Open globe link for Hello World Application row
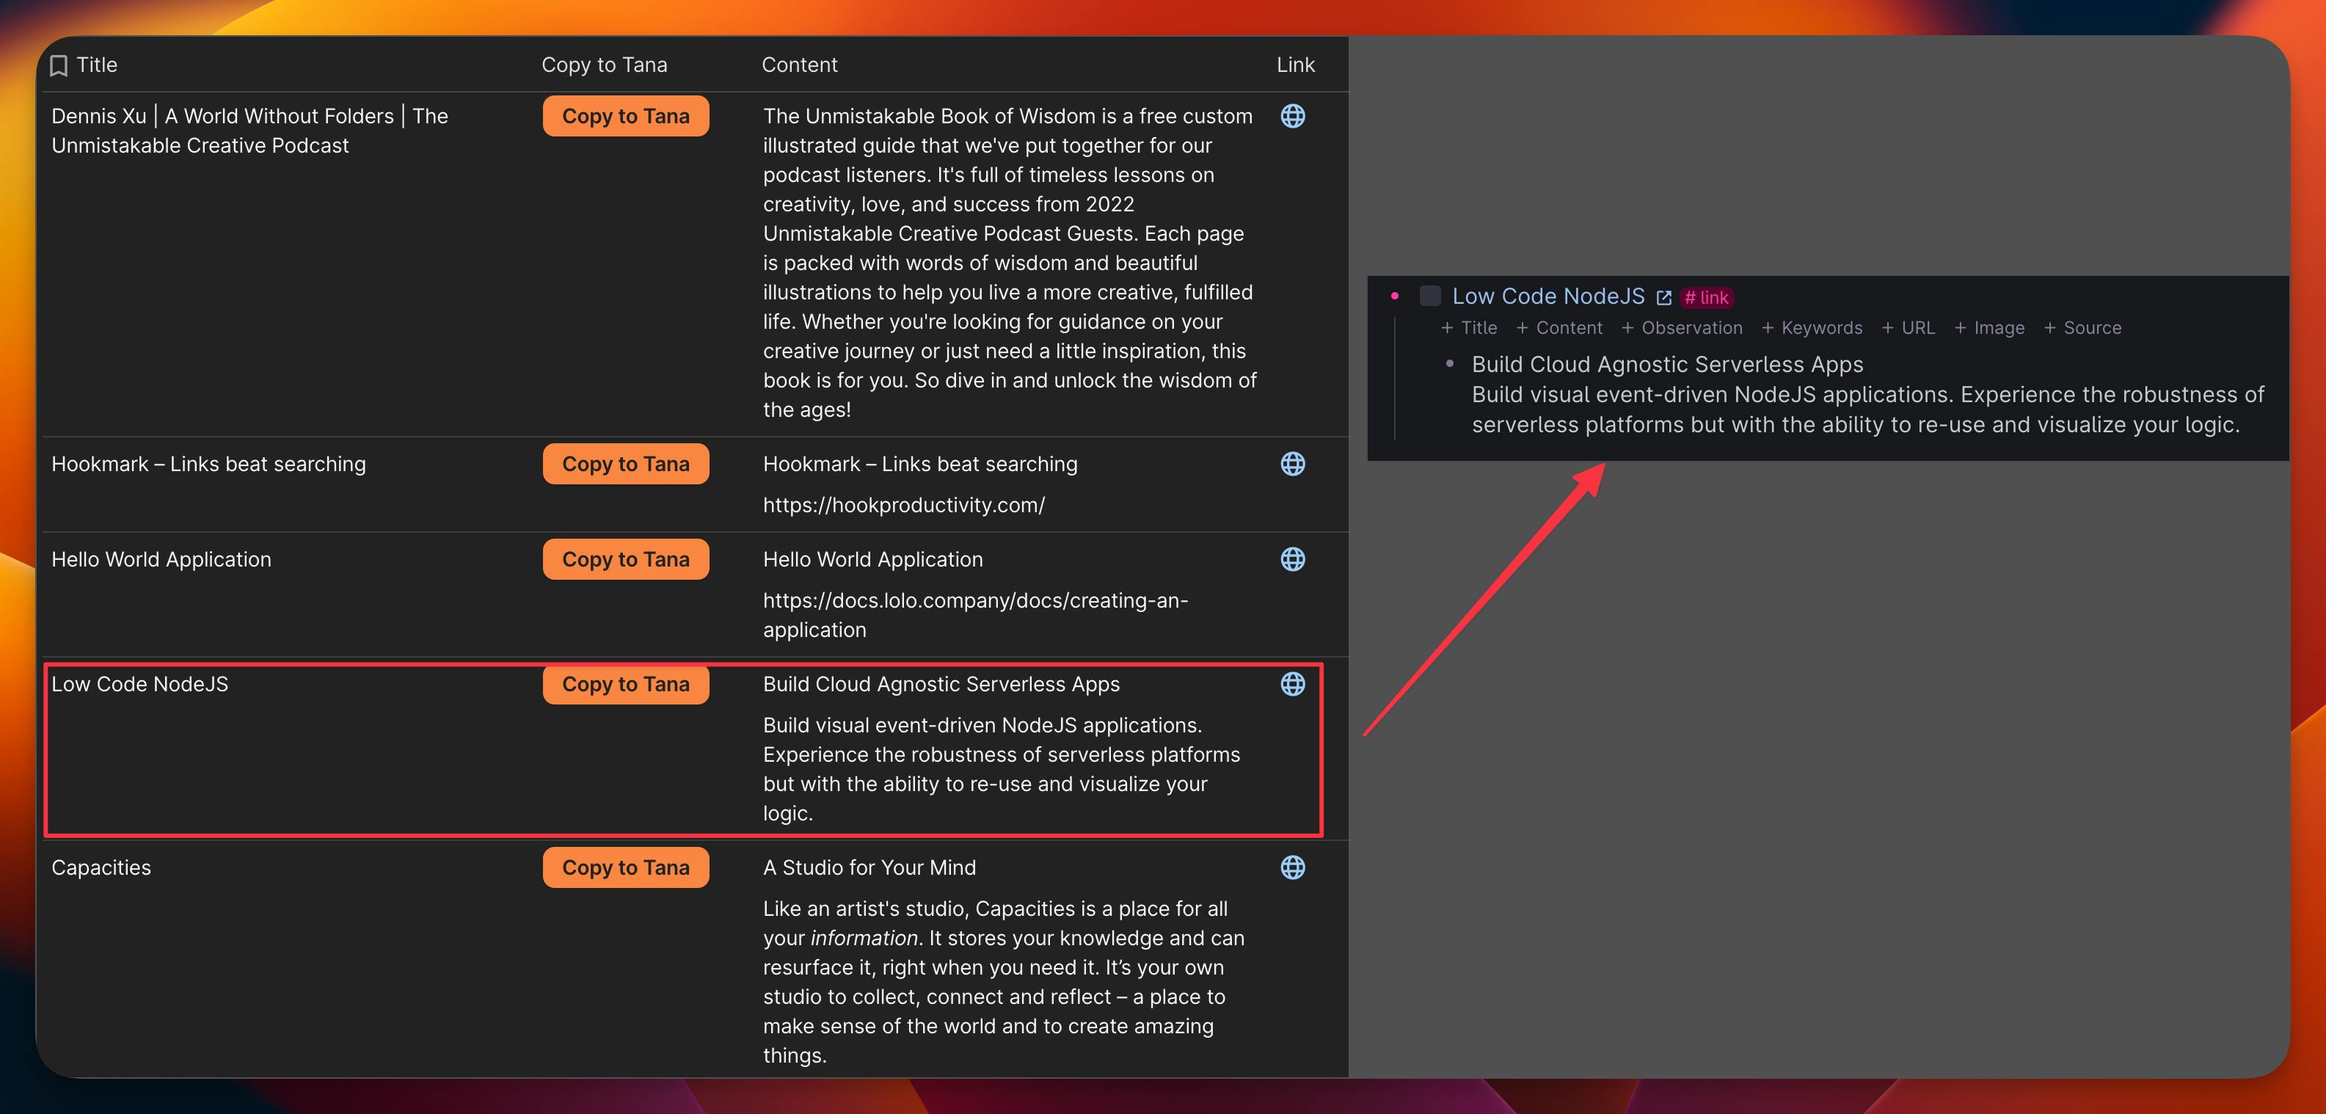The height and width of the screenshot is (1114, 2326). coord(1292,560)
